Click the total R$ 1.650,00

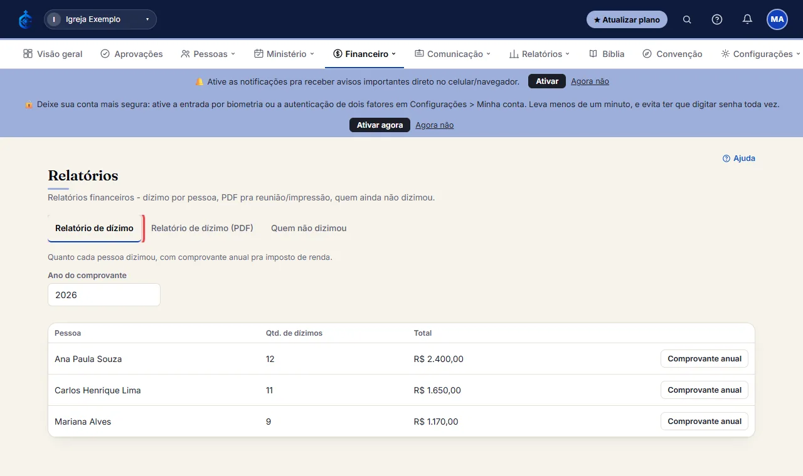coord(437,390)
